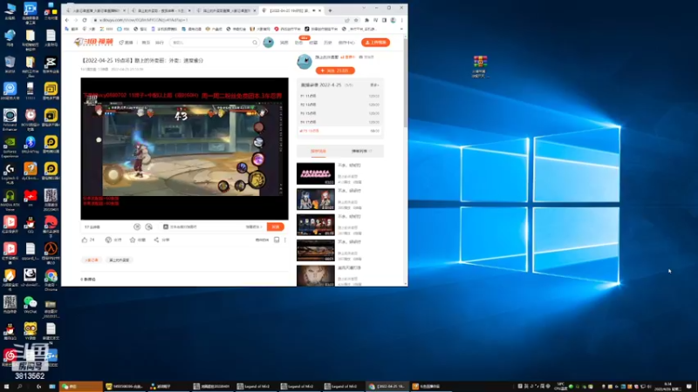The height and width of the screenshot is (392, 698).
Task: Open 'P5 19点场' highlighted playlist entry
Action: coord(340,132)
